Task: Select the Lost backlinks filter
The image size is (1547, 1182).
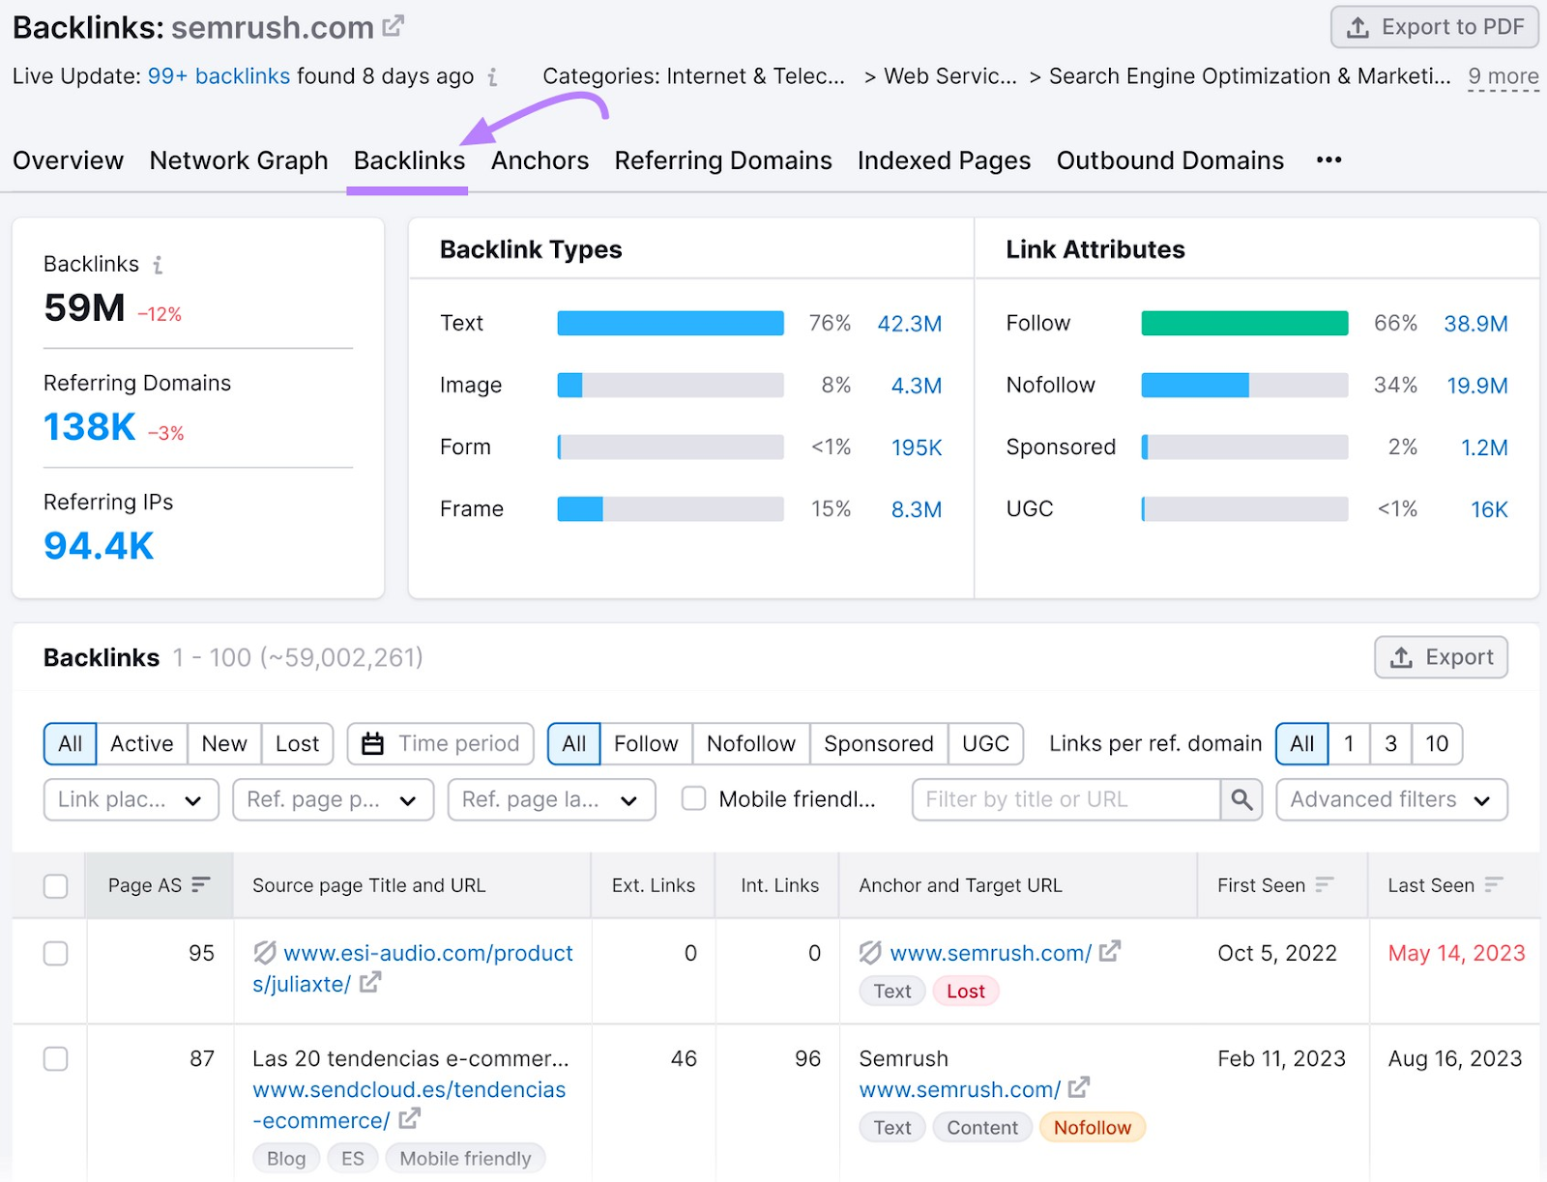Action: click(x=297, y=743)
